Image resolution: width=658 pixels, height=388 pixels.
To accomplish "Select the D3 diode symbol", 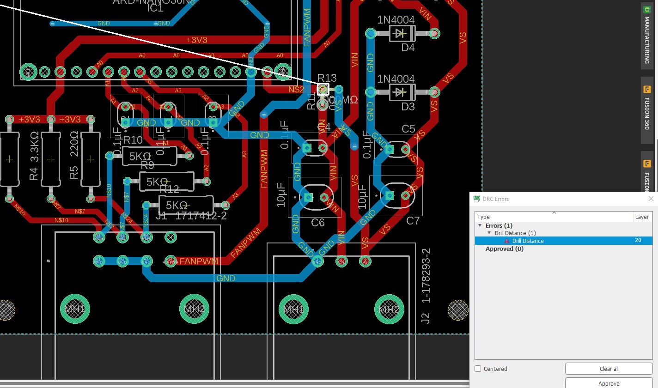I will (402, 92).
